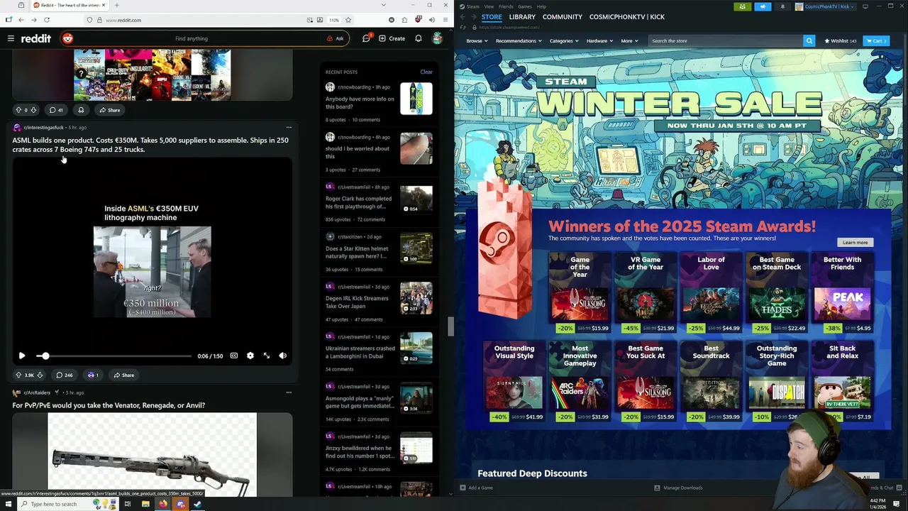Toggle closed captions on ASML video
This screenshot has width=908, height=511.
tap(233, 356)
